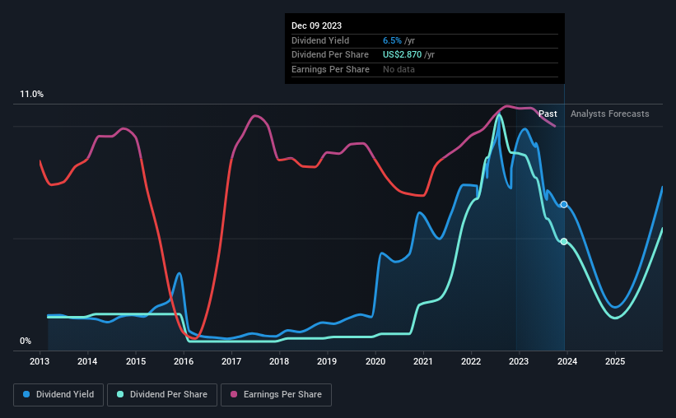This screenshot has height=418, width=676.
Task: Click the 2021 x-axis year label
Action: [x=423, y=361]
